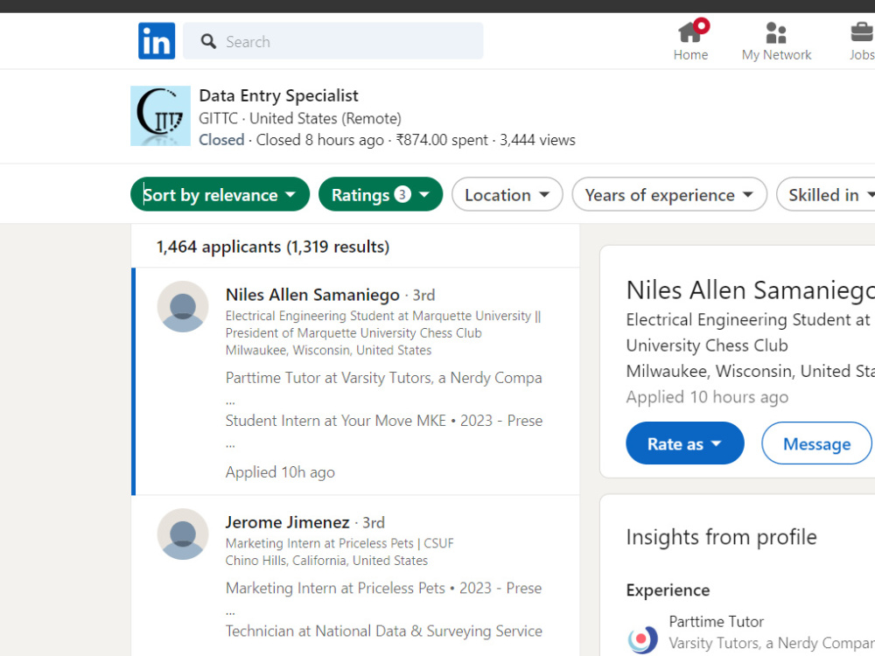
Task: Click the 'Insights from profile' heading
Action: pos(722,537)
